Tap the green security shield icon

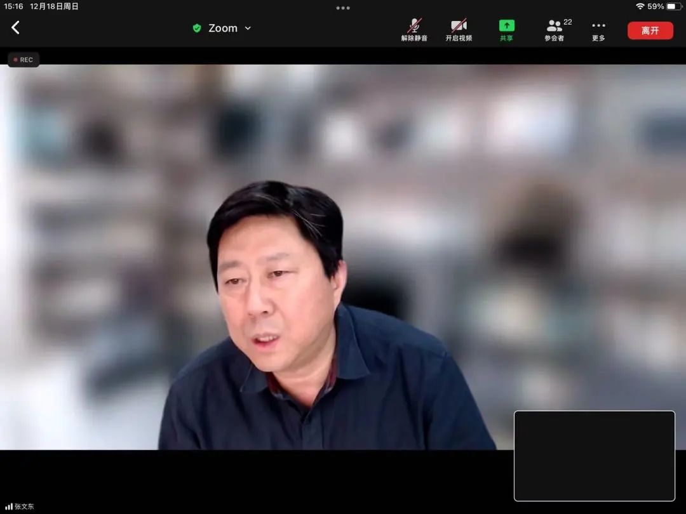point(197,28)
